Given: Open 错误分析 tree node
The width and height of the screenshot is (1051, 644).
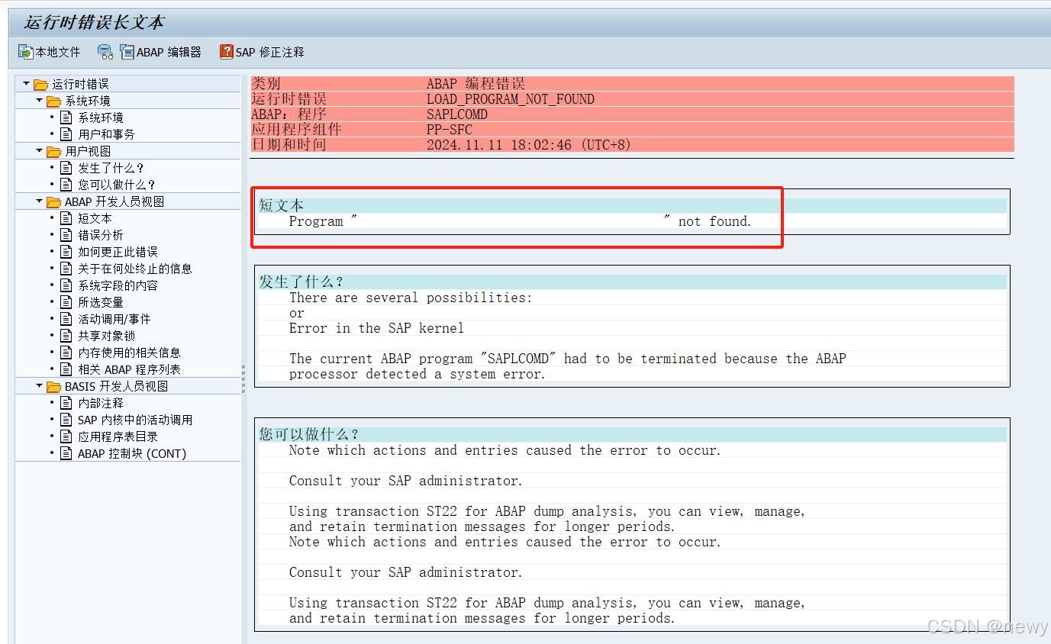Looking at the screenshot, I should click(101, 235).
